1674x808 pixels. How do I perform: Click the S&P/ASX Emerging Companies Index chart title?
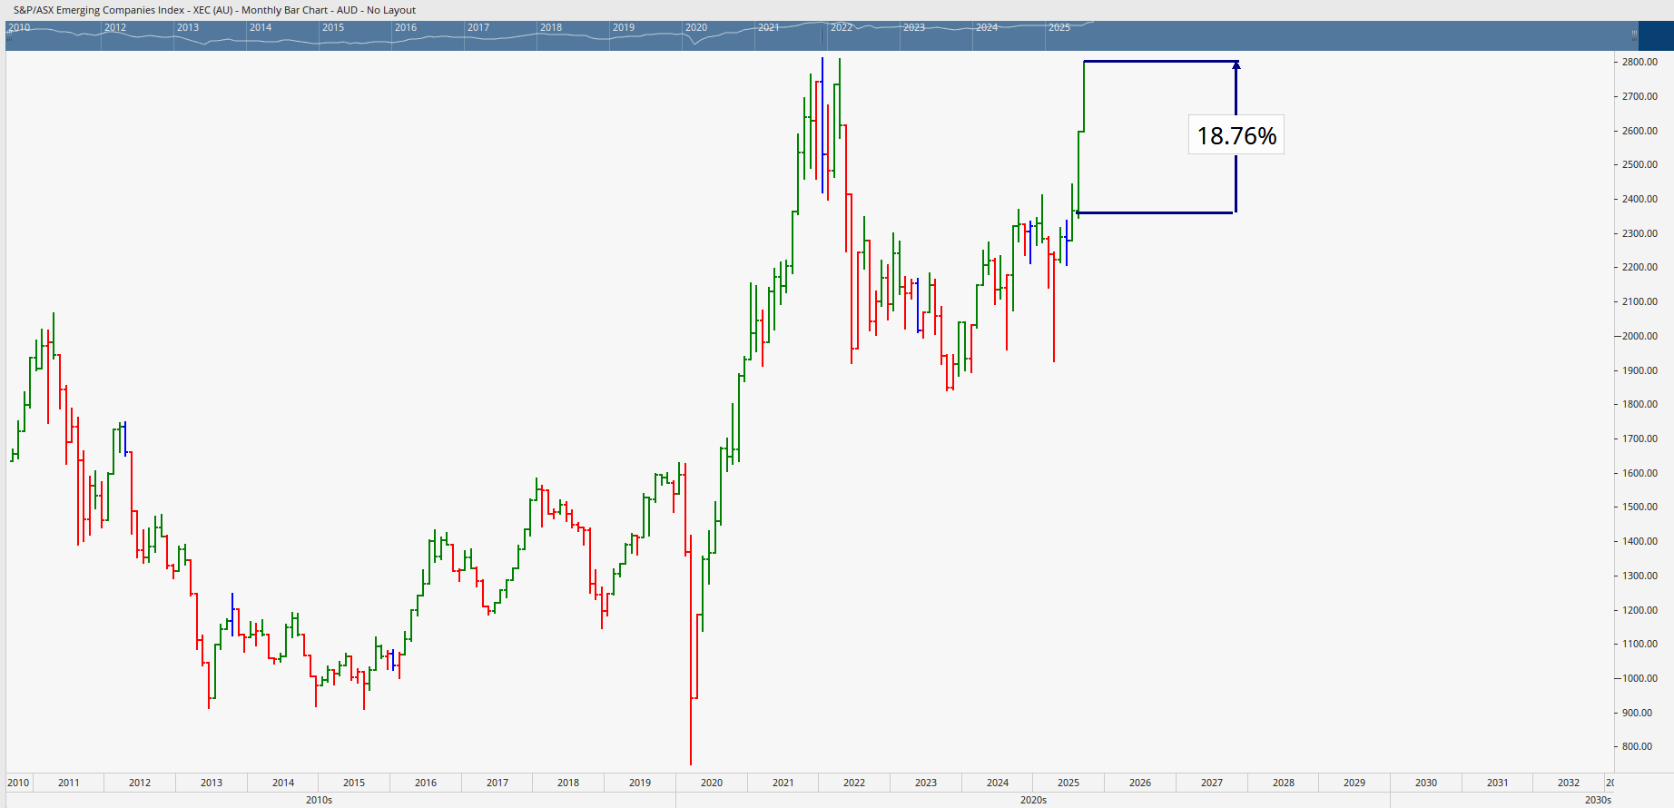pyautogui.click(x=214, y=10)
